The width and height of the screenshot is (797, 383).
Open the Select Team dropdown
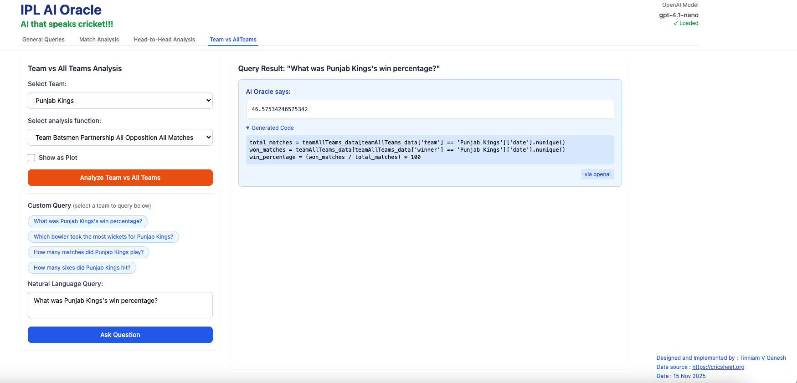(x=120, y=101)
